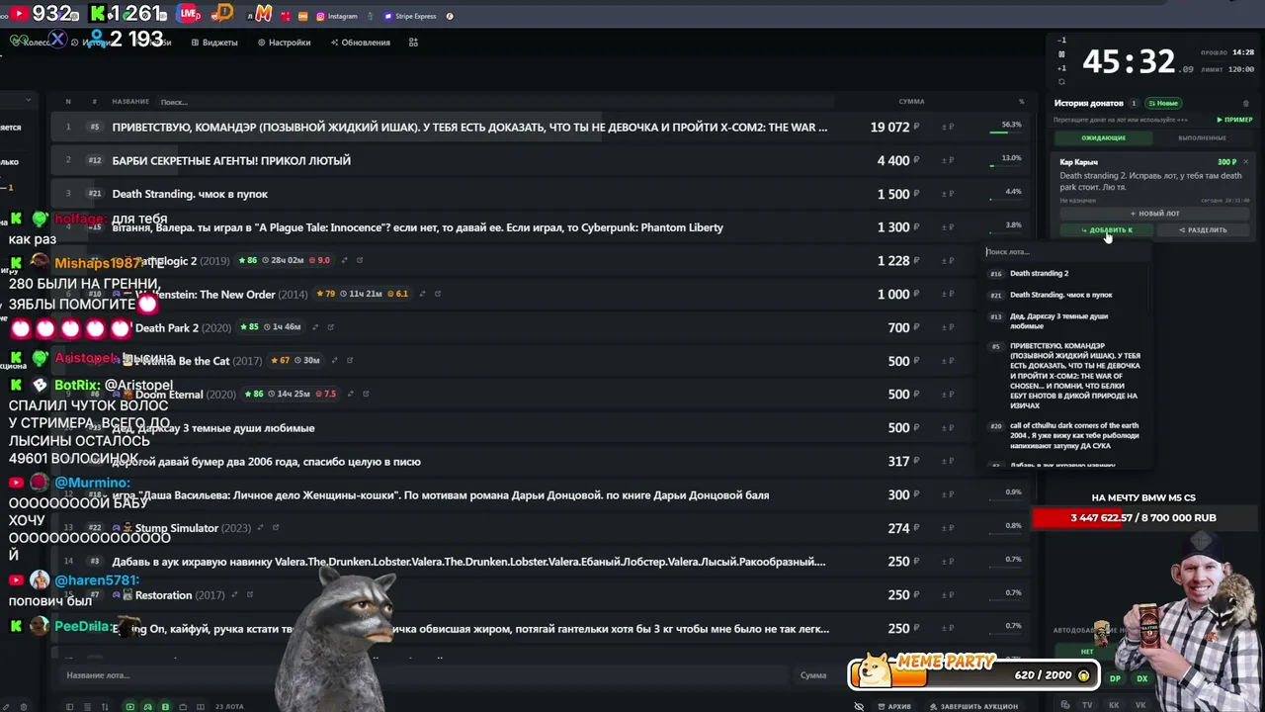Click the Разделить button

pyautogui.click(x=1203, y=230)
